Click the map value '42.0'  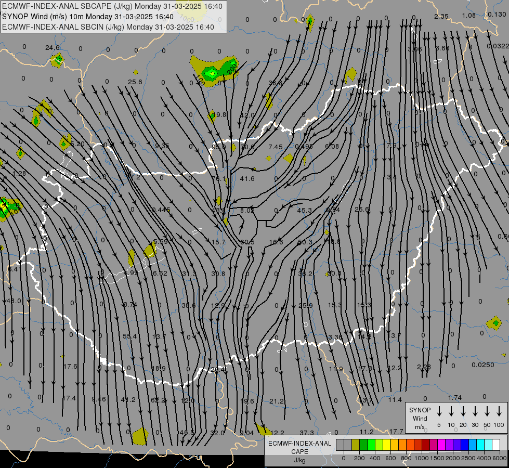click(x=247, y=115)
